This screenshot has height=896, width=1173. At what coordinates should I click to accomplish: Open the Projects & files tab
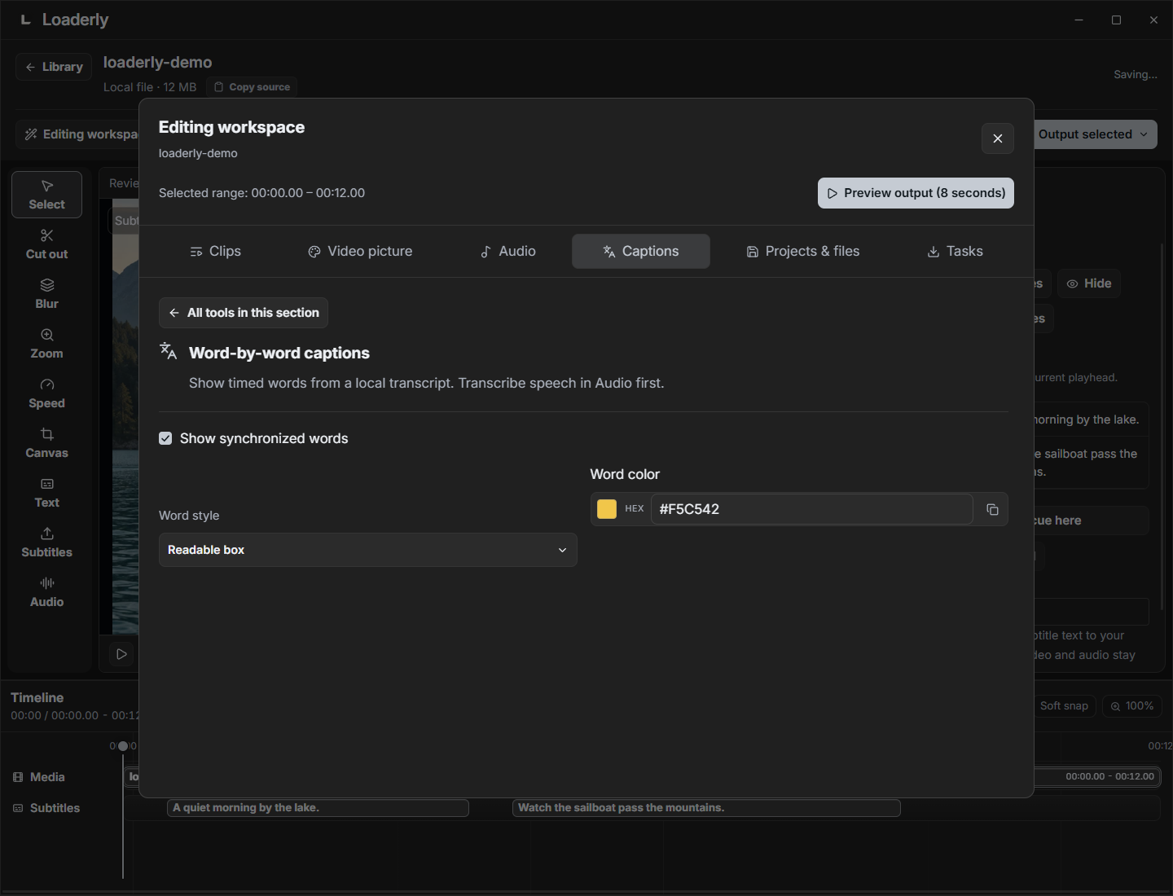click(x=803, y=252)
